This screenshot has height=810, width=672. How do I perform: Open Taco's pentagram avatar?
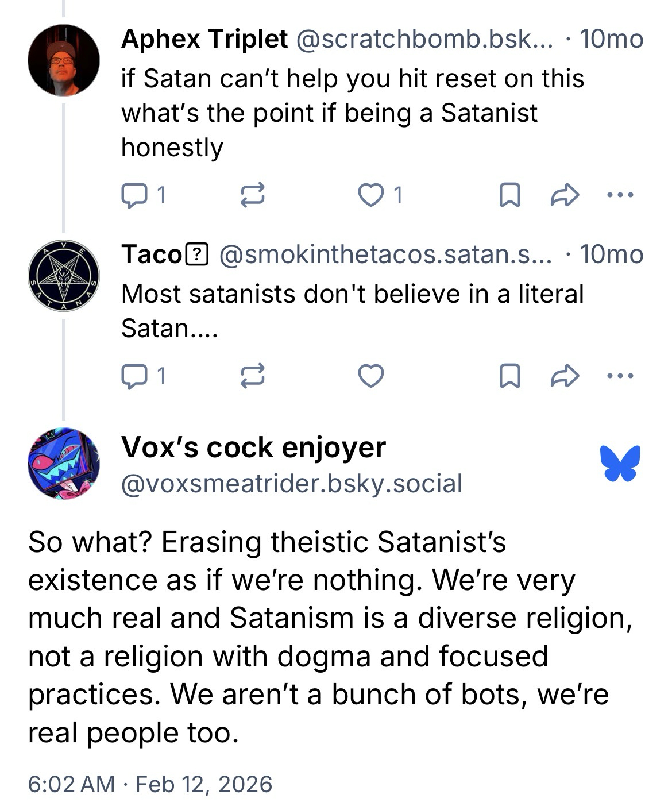(x=64, y=276)
